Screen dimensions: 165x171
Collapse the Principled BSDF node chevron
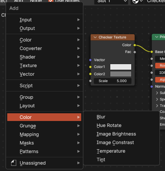click(156, 37)
